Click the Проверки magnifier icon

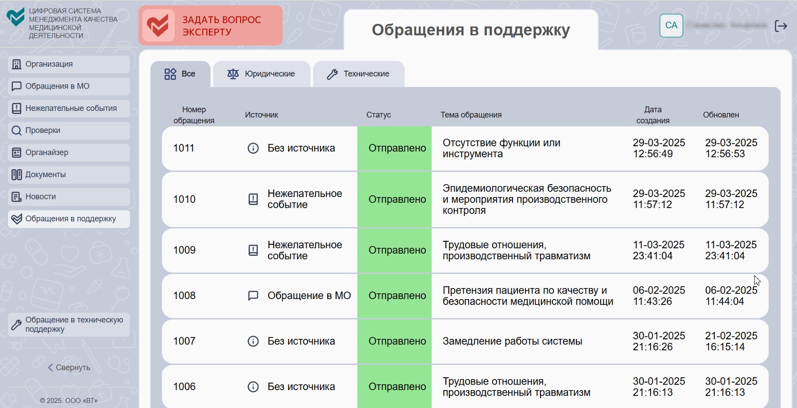pos(16,130)
